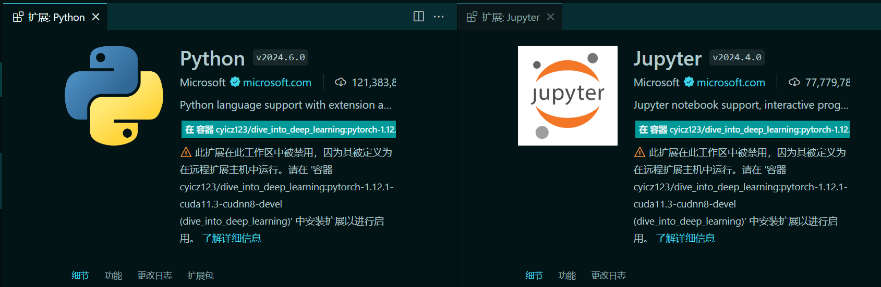The image size is (881, 287).
Task: Open microsoft.com link under Jupyter
Action: tap(731, 83)
